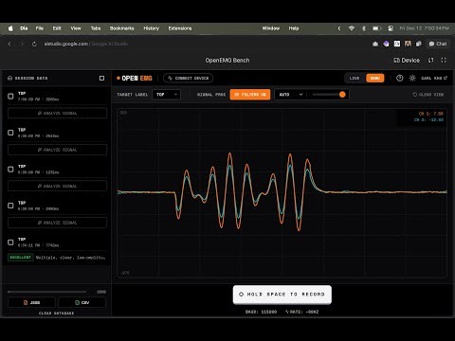
Task: Click Clear Database
Action: tap(56, 314)
